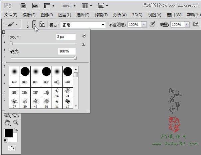Screen dimensions: 201x155
Task: Select the Hand tool
Action: pos(7,122)
